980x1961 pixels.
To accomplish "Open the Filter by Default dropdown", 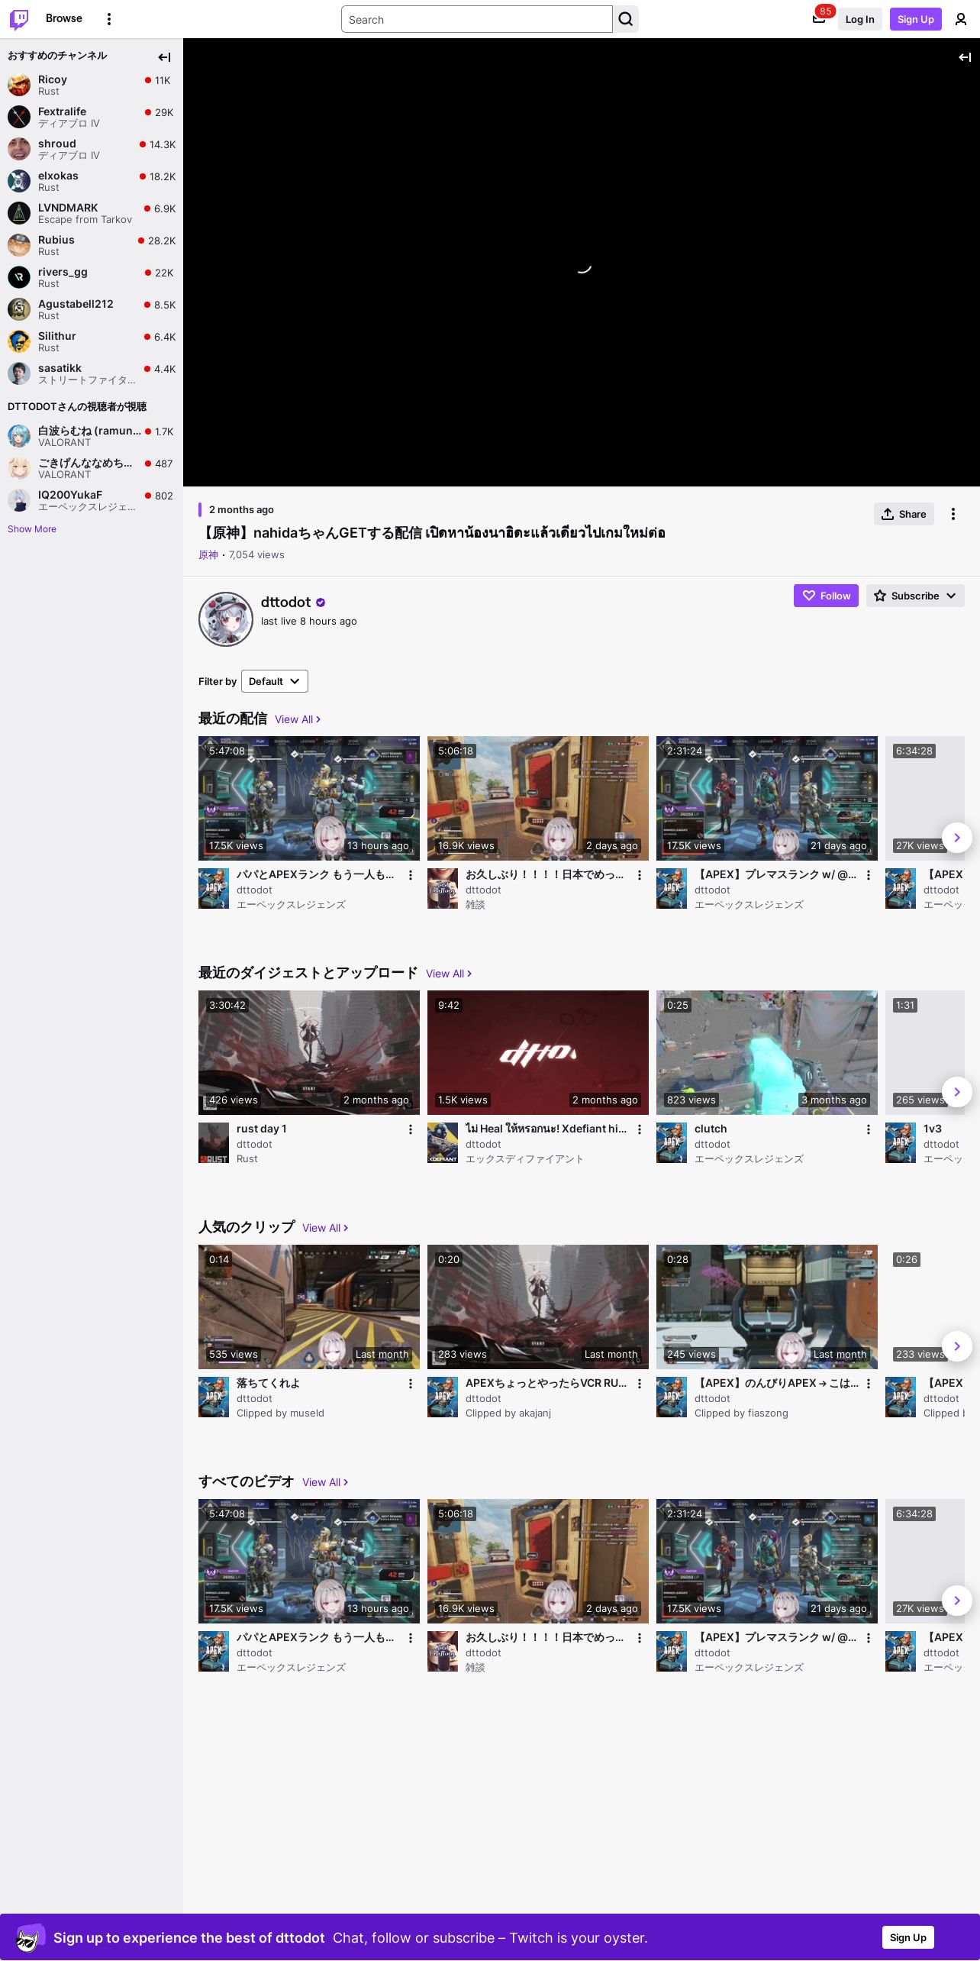I will (275, 681).
